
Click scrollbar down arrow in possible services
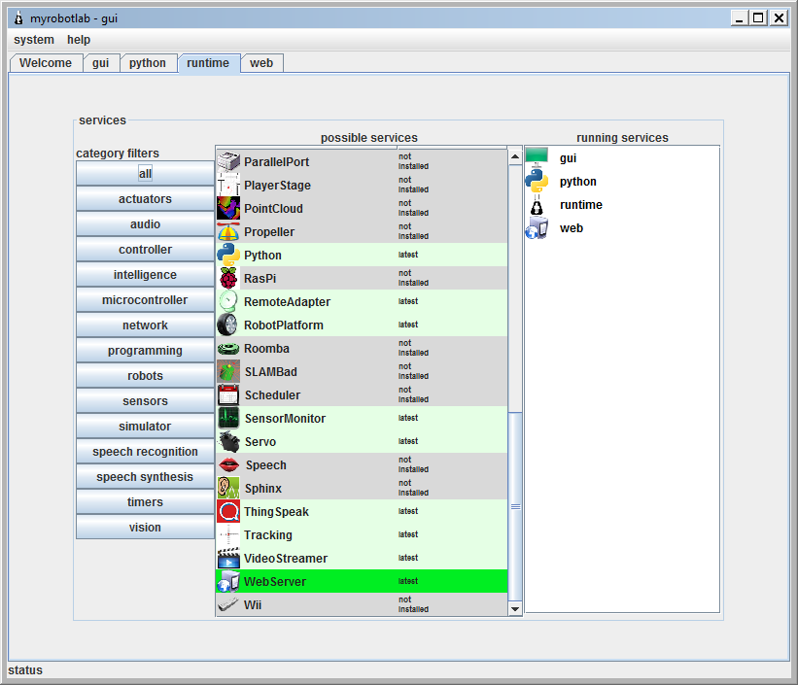pos(515,608)
